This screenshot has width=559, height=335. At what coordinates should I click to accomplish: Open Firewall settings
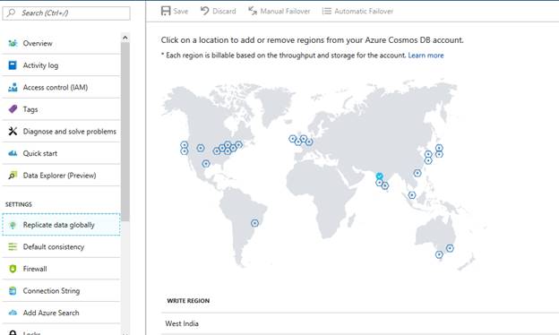(61, 269)
